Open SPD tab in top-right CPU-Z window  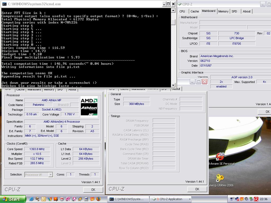tap(234, 11)
